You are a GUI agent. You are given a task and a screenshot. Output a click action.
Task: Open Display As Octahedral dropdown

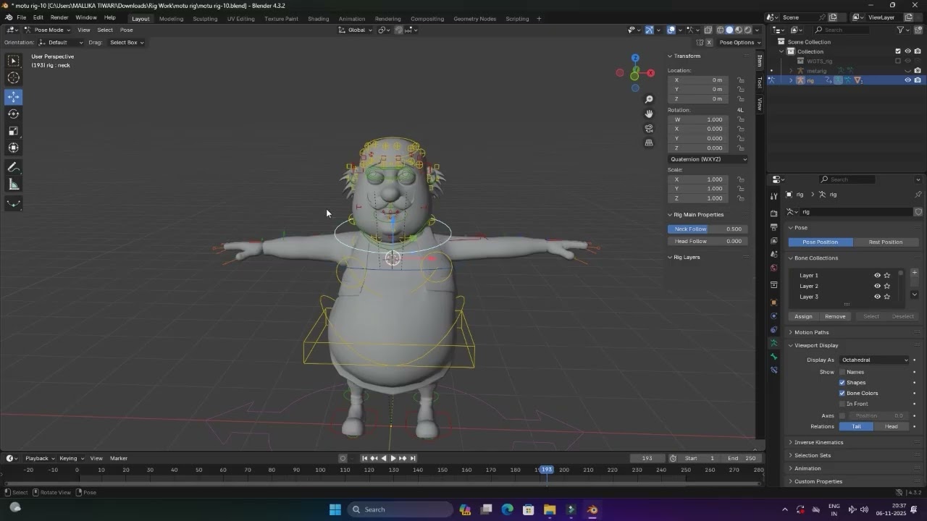click(x=874, y=360)
